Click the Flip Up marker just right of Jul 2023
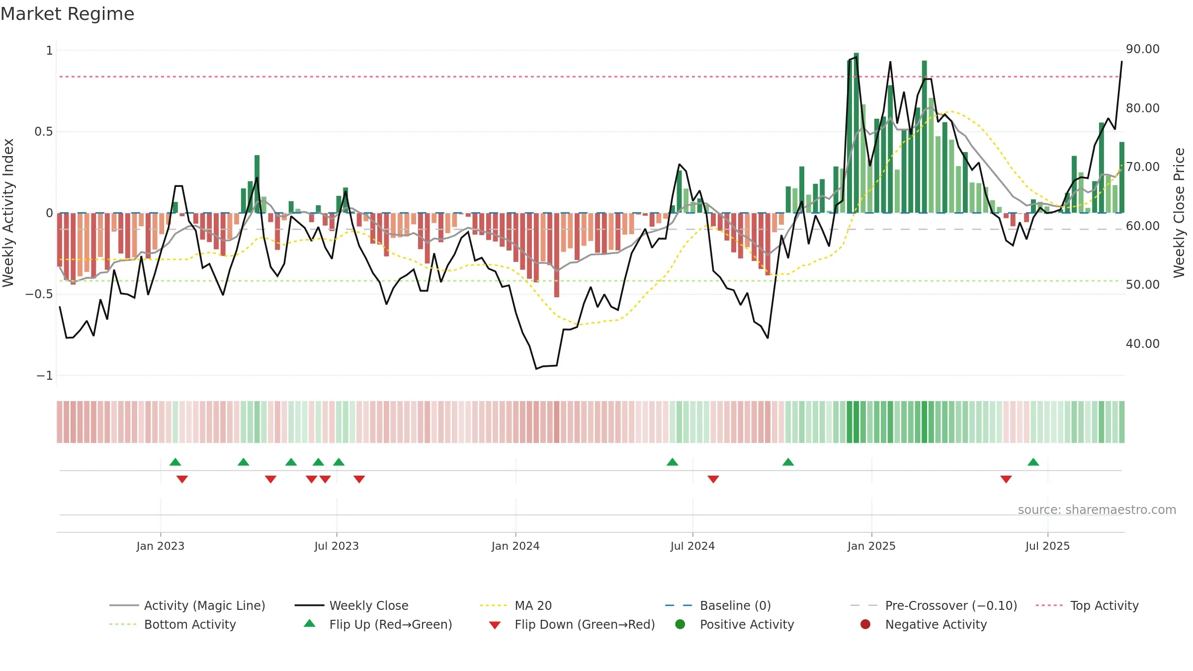The image size is (1193, 671). 339,462
